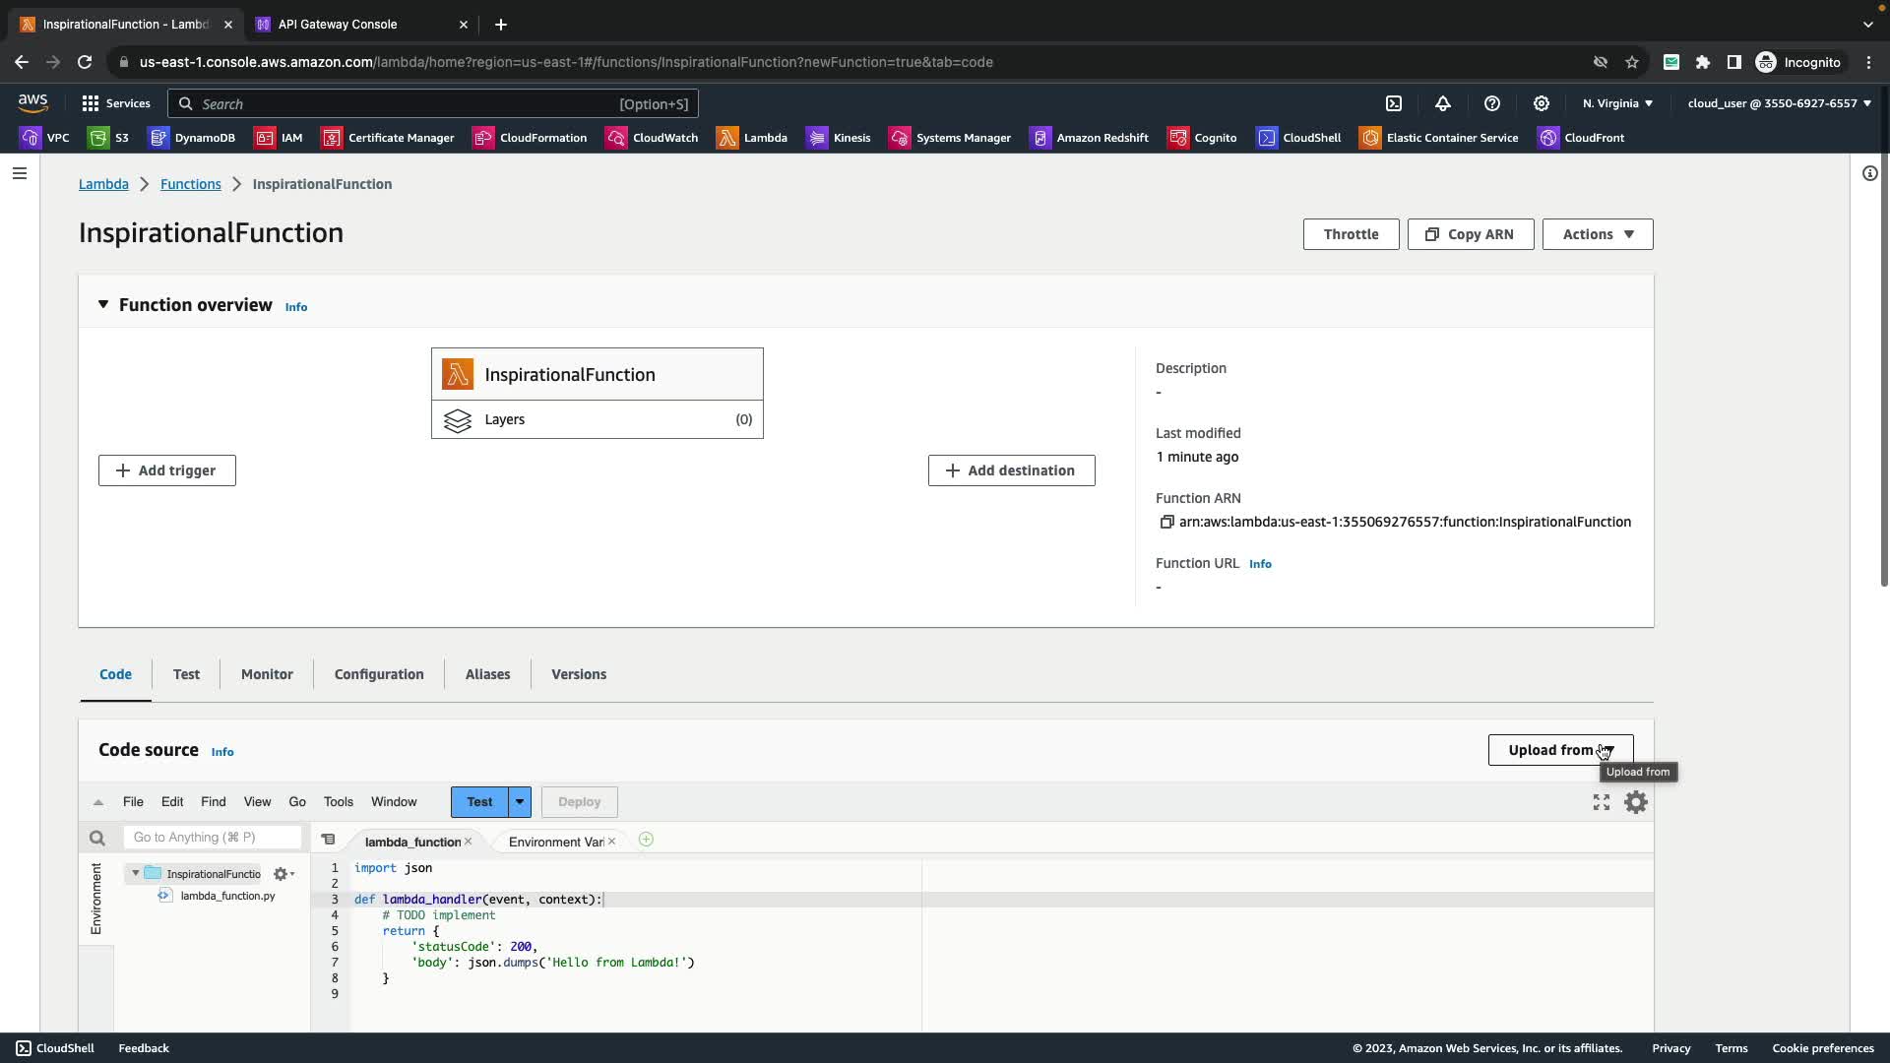The width and height of the screenshot is (1890, 1063).
Task: Click the notifications bell icon
Action: point(1443,103)
